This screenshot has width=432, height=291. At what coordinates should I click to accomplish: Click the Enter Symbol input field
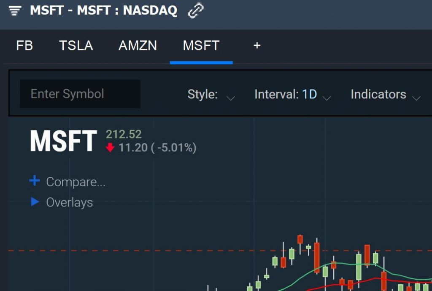[80, 94]
